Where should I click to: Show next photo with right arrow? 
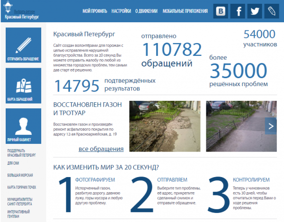pos(271,126)
